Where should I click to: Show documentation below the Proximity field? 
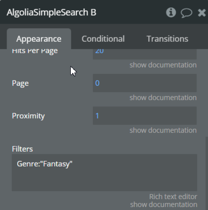(x=163, y=130)
